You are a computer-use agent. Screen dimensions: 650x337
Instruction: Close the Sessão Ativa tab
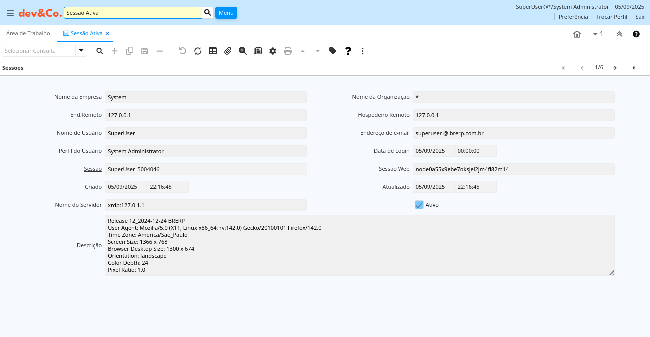tap(107, 34)
